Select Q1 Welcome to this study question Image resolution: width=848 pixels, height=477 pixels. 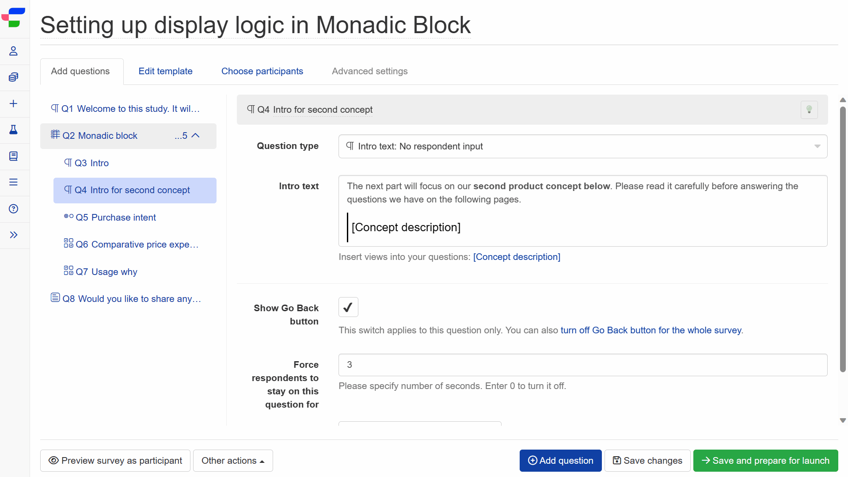[128, 109]
